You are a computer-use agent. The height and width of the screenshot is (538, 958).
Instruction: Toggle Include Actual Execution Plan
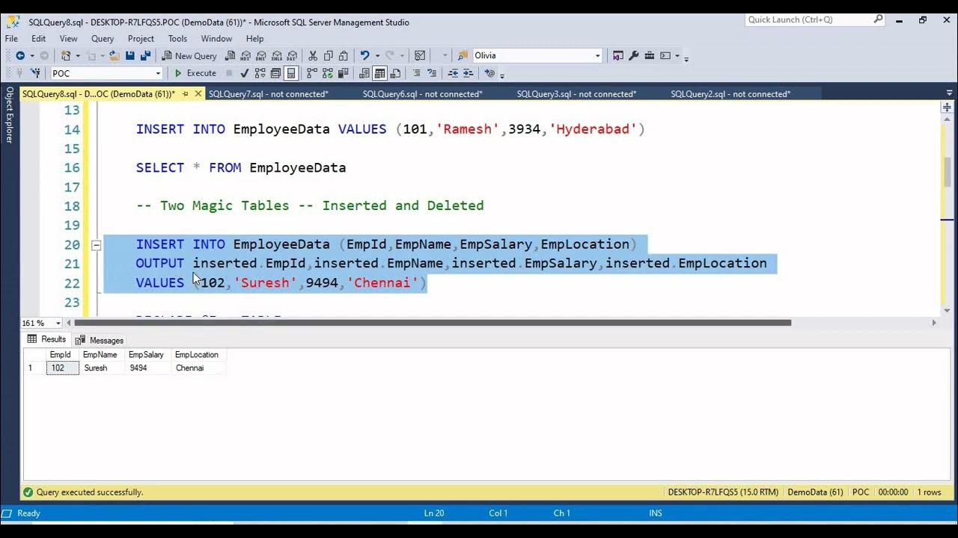(311, 73)
